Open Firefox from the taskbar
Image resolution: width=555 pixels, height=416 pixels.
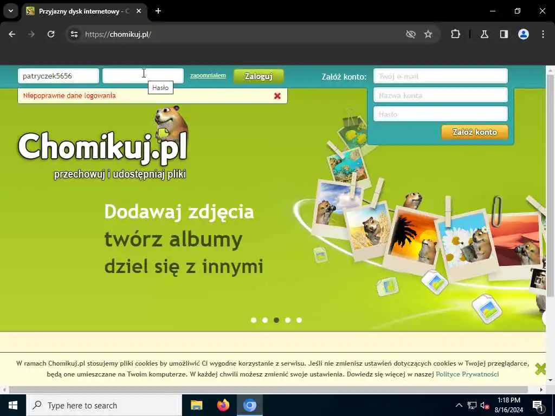pyautogui.click(x=223, y=405)
